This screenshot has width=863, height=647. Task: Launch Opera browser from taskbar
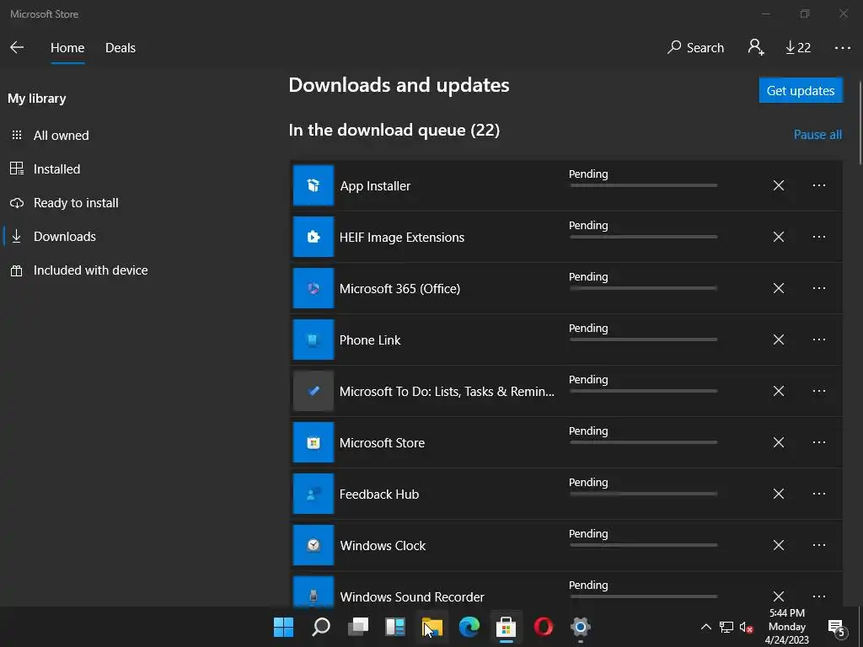coord(544,627)
